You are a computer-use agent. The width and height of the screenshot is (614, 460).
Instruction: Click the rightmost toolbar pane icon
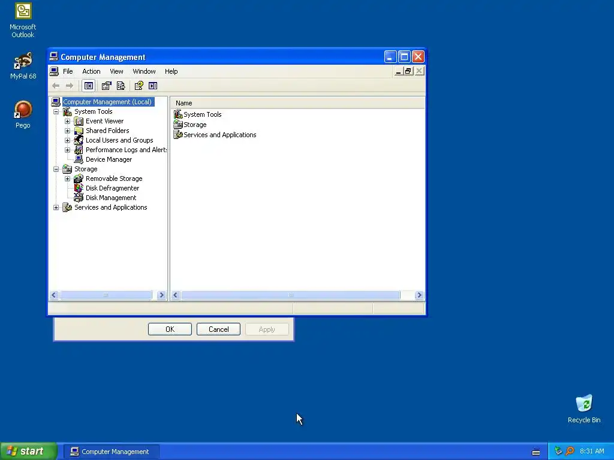(x=153, y=86)
